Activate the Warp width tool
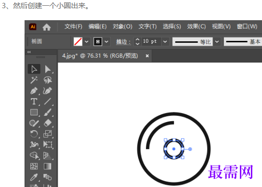Screen dimensions: 262x187 34,145
